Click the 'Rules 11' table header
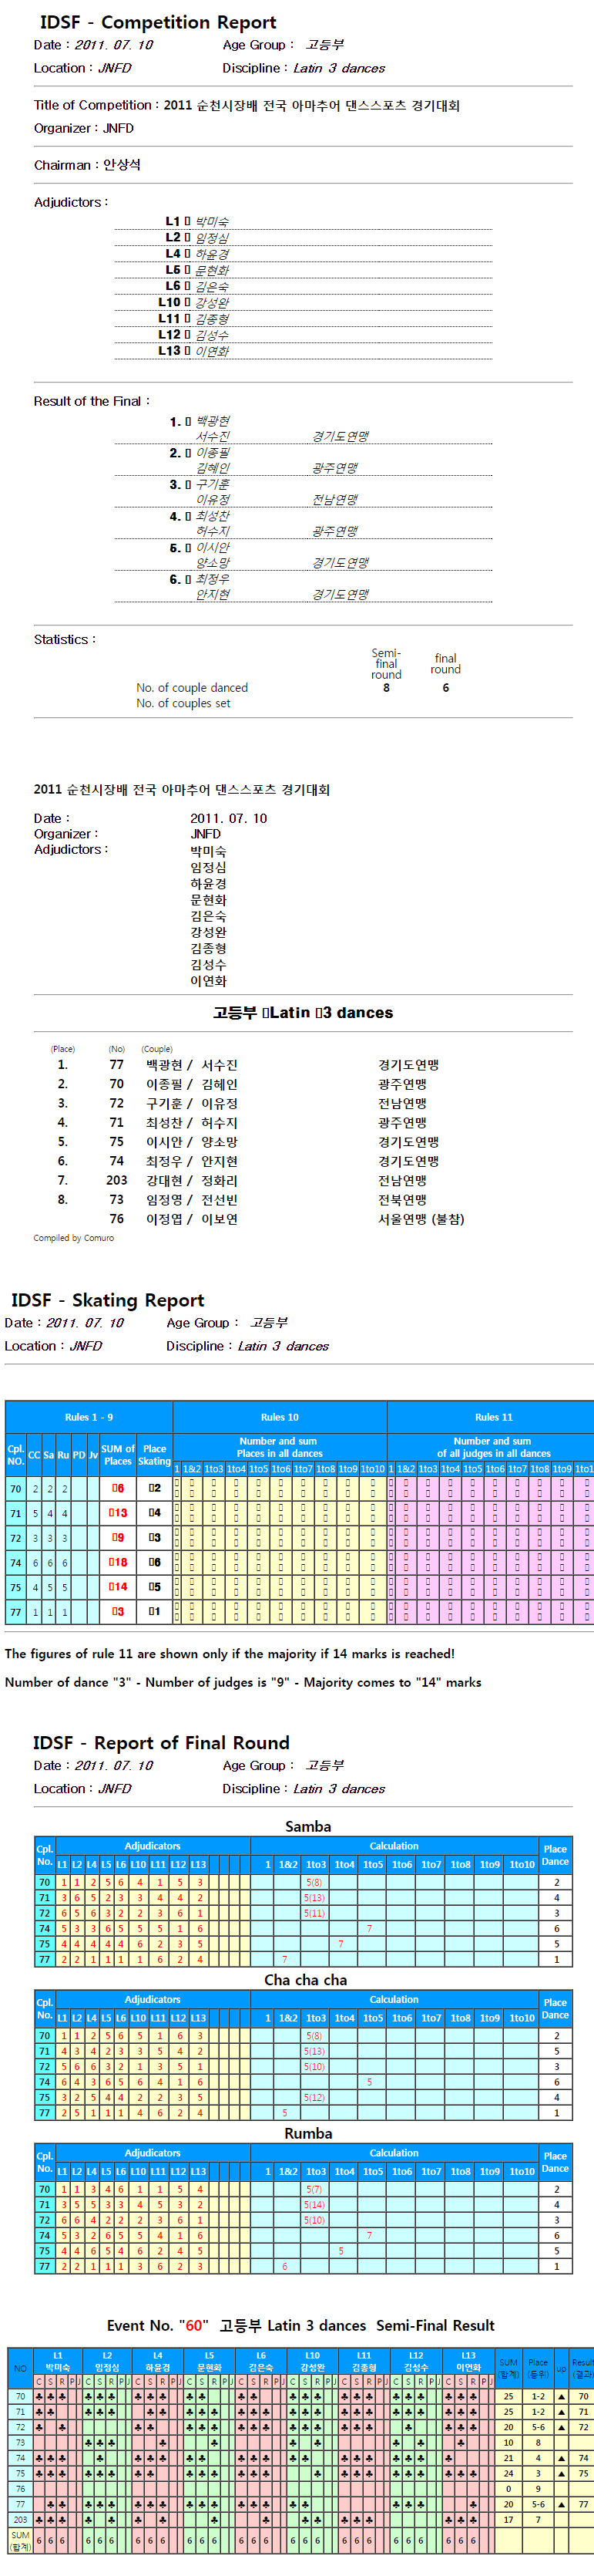The image size is (594, 2576). click(490, 1417)
